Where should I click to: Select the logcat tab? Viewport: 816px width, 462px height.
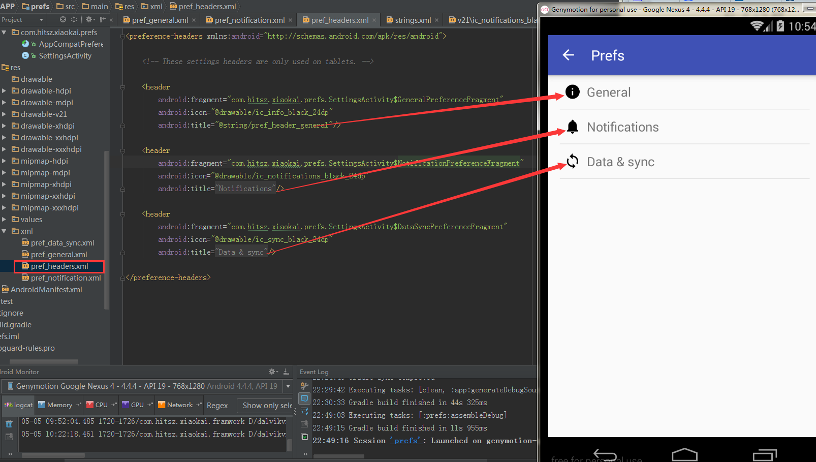pos(19,405)
